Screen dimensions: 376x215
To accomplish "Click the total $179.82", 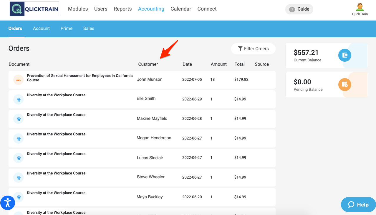I will 241,80.
